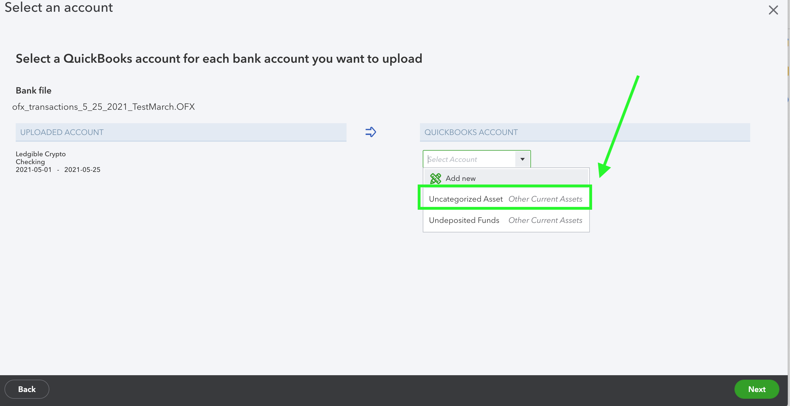790x406 pixels.
Task: Open the Select Account dropdown arrow
Action: (x=522, y=159)
